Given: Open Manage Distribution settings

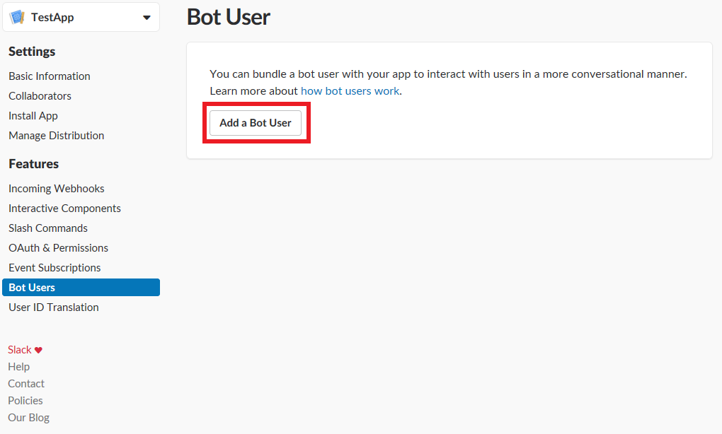Looking at the screenshot, I should pyautogui.click(x=56, y=135).
